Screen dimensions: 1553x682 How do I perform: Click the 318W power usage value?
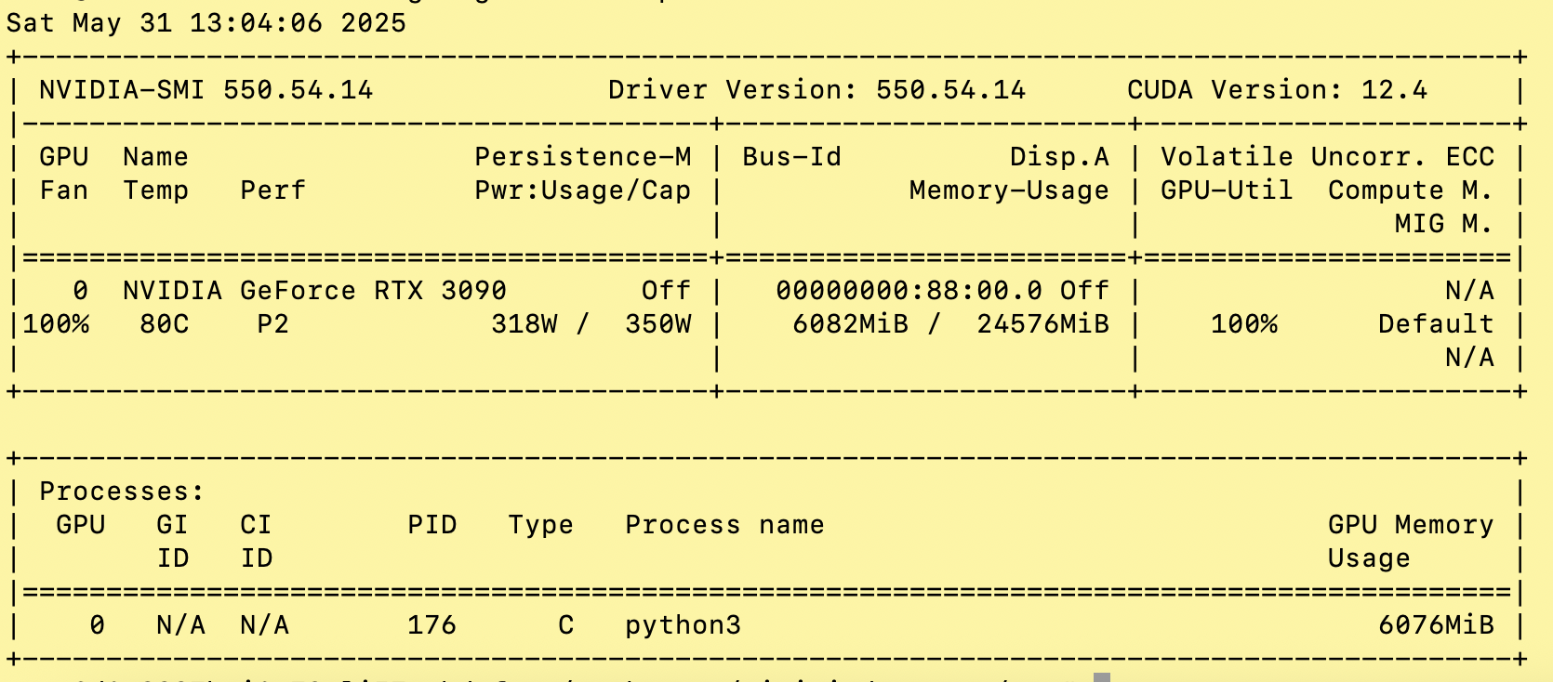(x=524, y=324)
